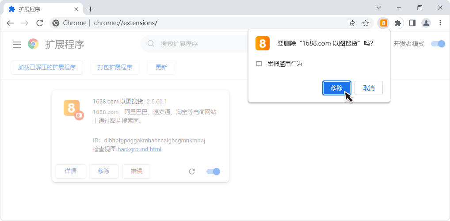The image size is (450, 221).
Task: Confirm removal with 移除 in dialog
Action: point(337,88)
